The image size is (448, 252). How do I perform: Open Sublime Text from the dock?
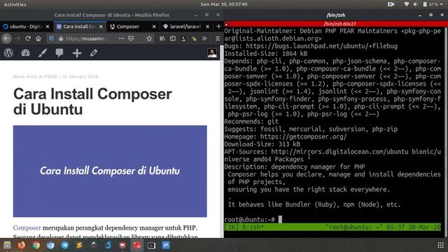tap(79, 245)
